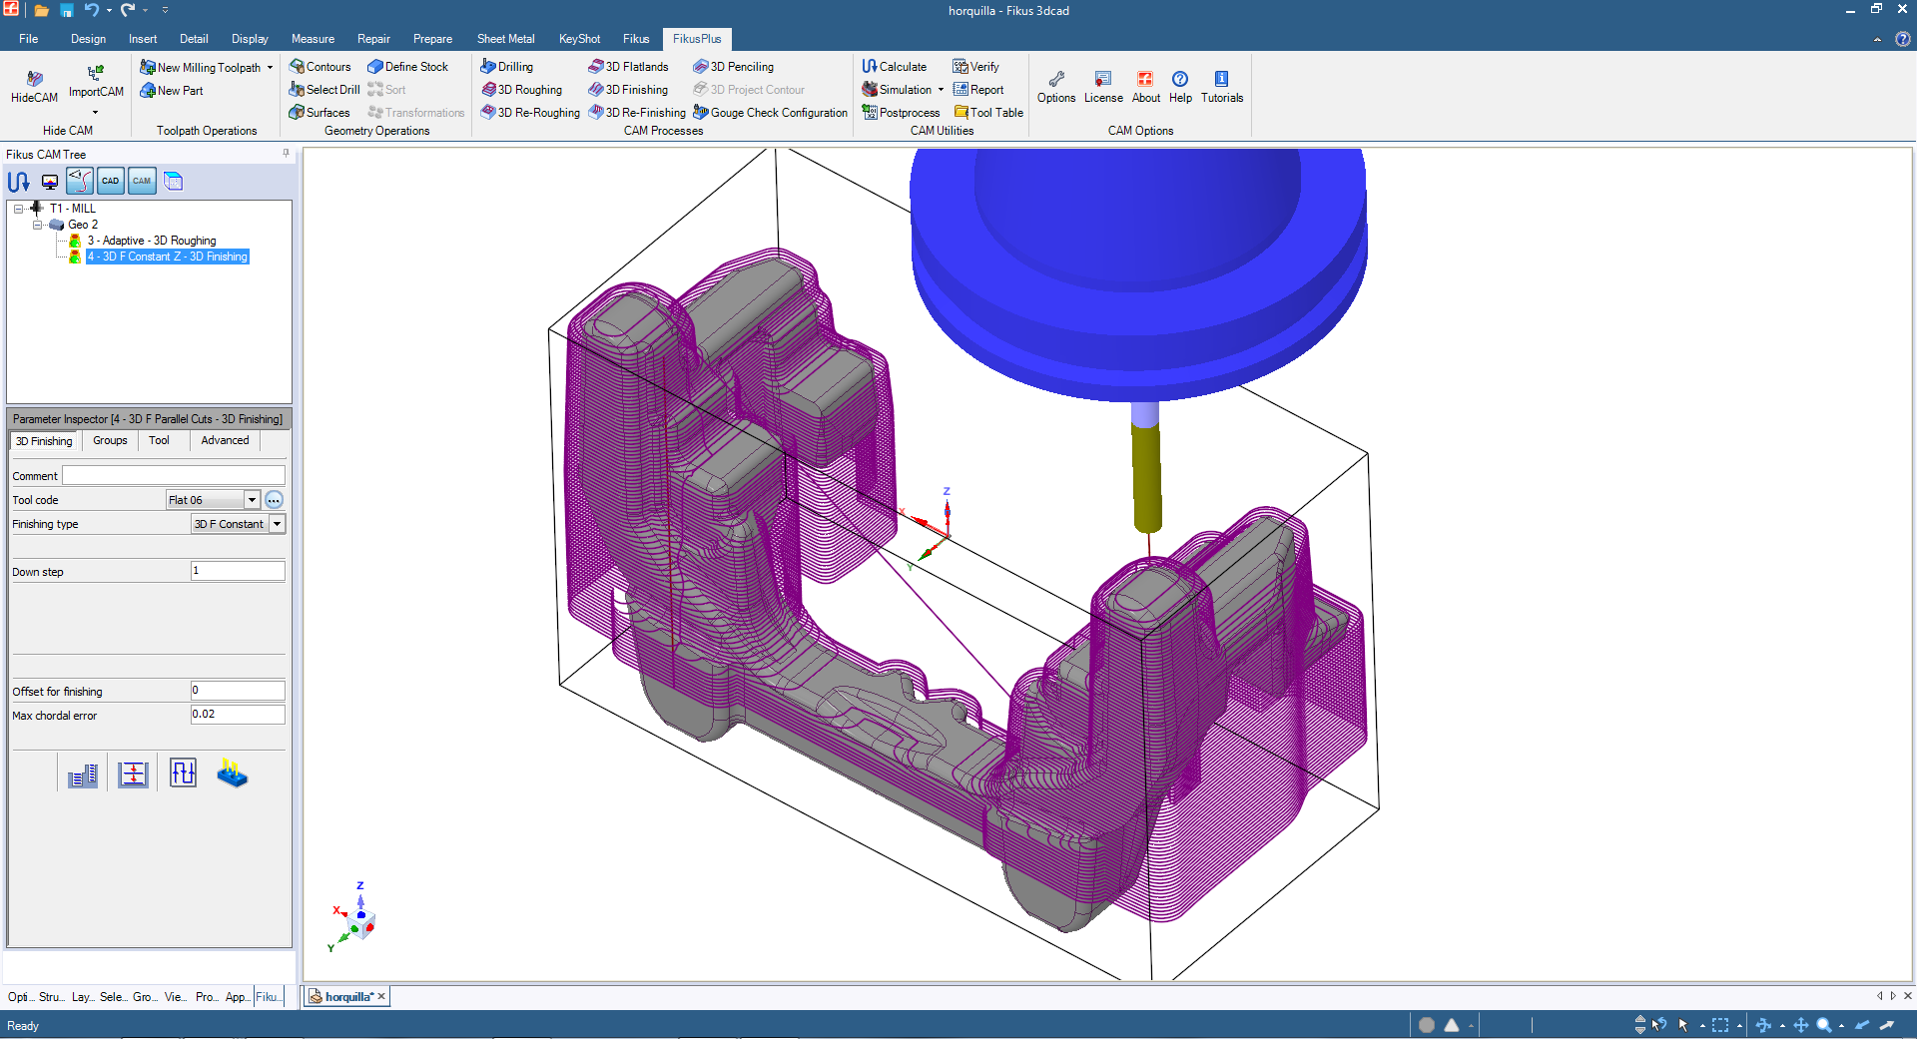
Task: Click the Calculate button
Action: tap(895, 66)
